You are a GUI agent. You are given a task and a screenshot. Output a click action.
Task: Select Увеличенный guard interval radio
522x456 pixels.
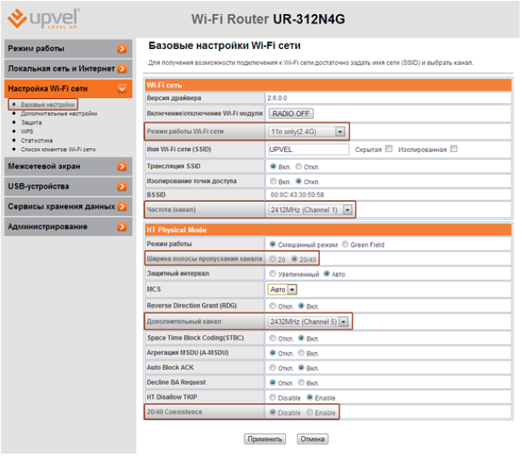coord(272,274)
